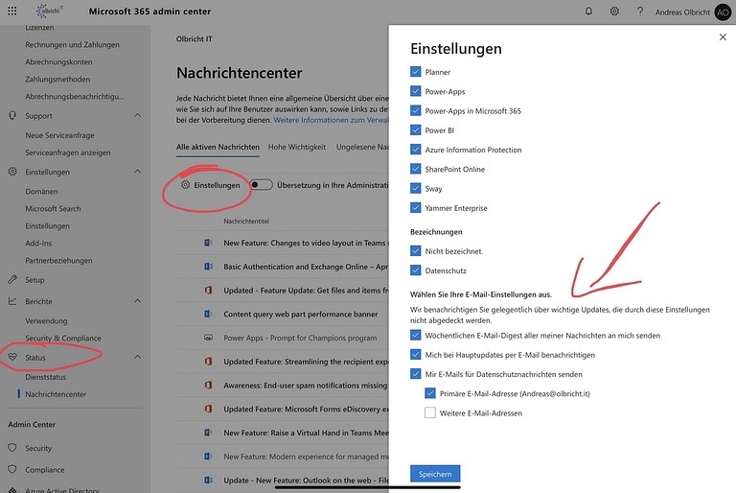Open the AO account avatar
The width and height of the screenshot is (736, 493).
tap(723, 12)
